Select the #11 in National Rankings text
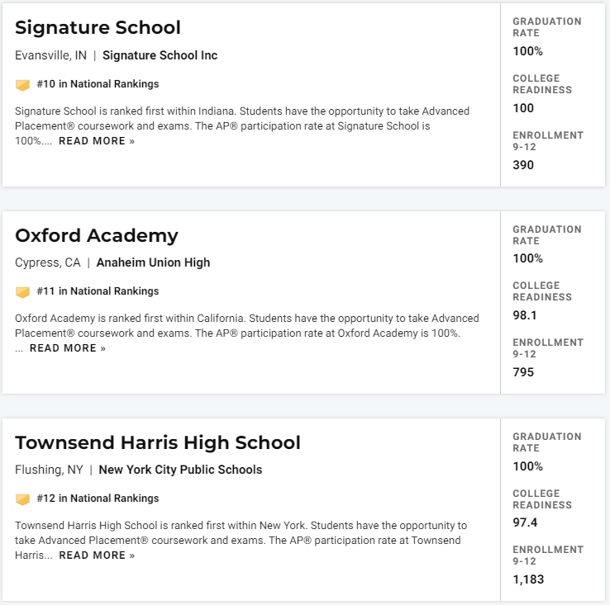This screenshot has width=610, height=605. [98, 291]
